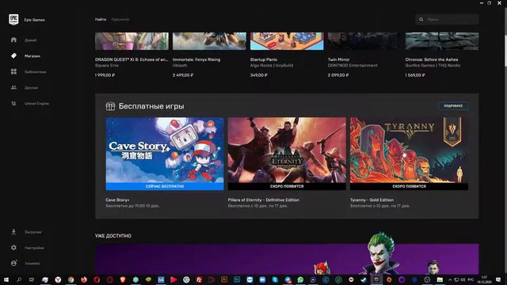507x285 pixels.
Task: Open DRAGON QUEST XI S game title
Action: (132, 59)
